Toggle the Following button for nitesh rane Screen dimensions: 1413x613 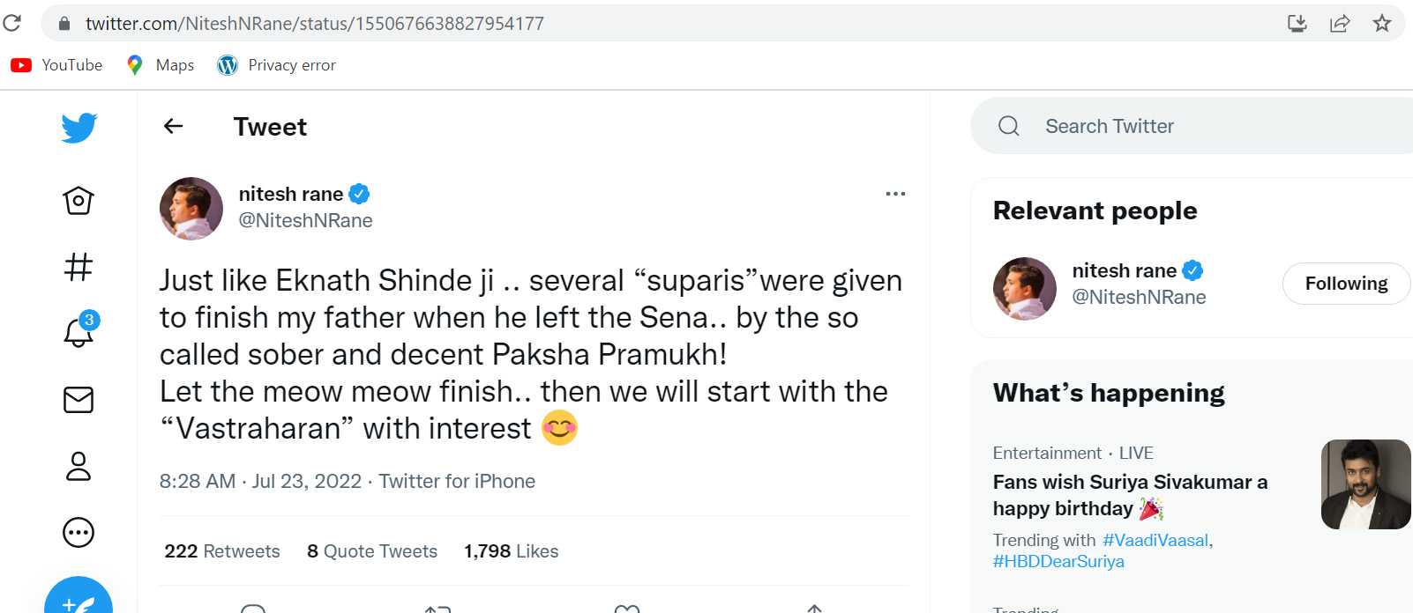[x=1345, y=284]
